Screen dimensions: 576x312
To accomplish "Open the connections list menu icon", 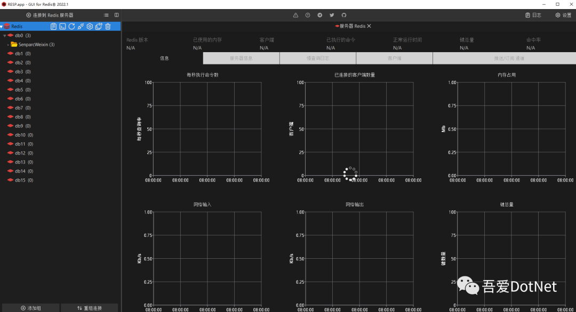I will 106,15.
